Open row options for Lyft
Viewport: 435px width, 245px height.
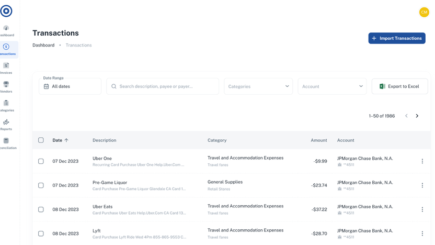(x=422, y=233)
